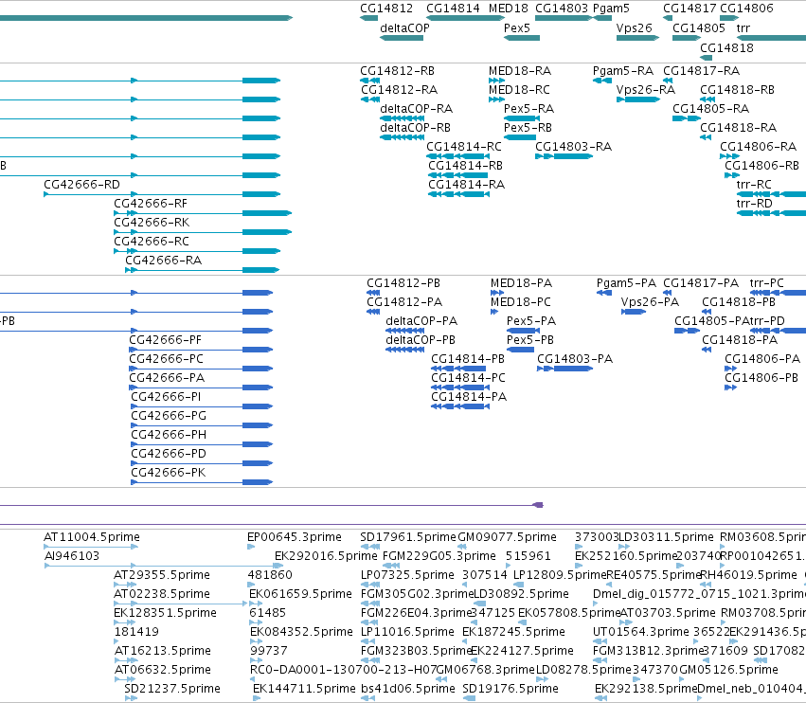
Task: Select protein CG14803-PA label
Action: (575, 359)
